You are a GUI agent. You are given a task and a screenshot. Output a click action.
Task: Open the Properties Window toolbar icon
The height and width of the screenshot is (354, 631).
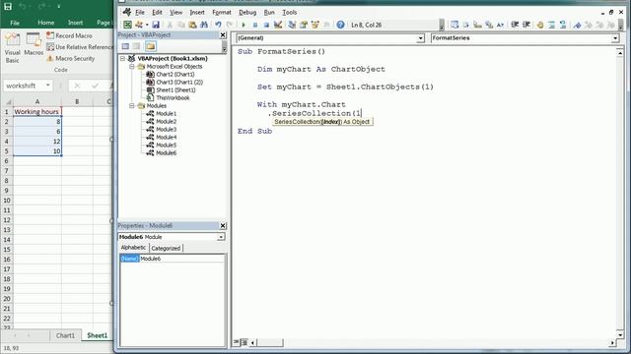(304, 25)
